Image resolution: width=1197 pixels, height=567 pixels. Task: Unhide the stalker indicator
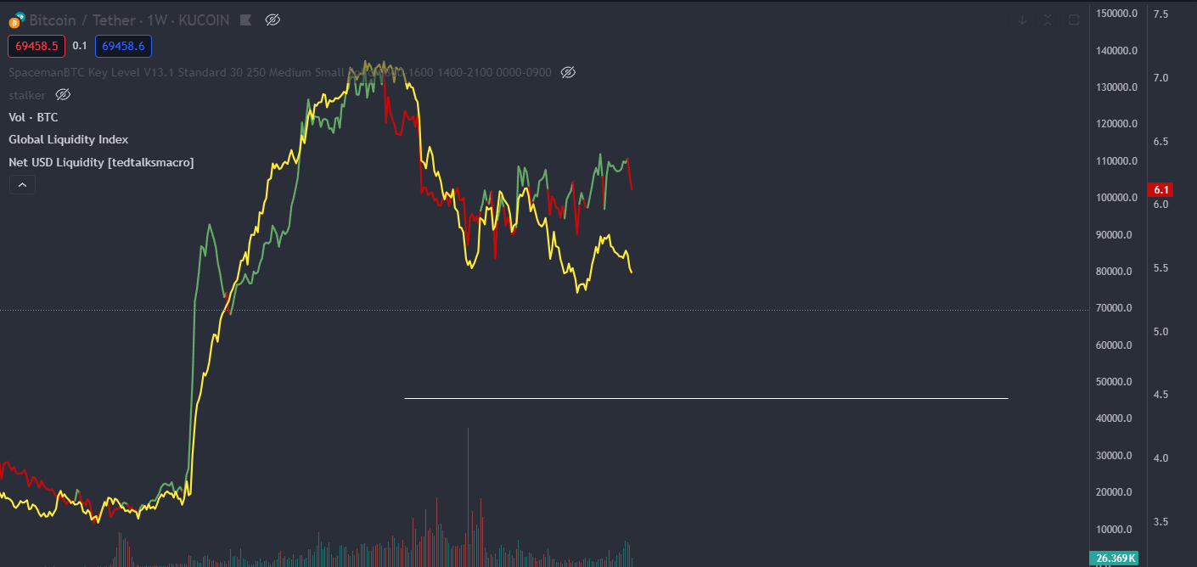(x=63, y=94)
